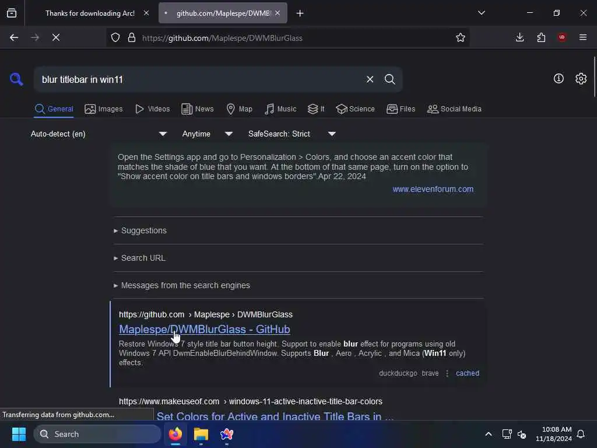Close the Thanks for downloading Arc tab
The width and height of the screenshot is (597, 448).
coord(146,13)
